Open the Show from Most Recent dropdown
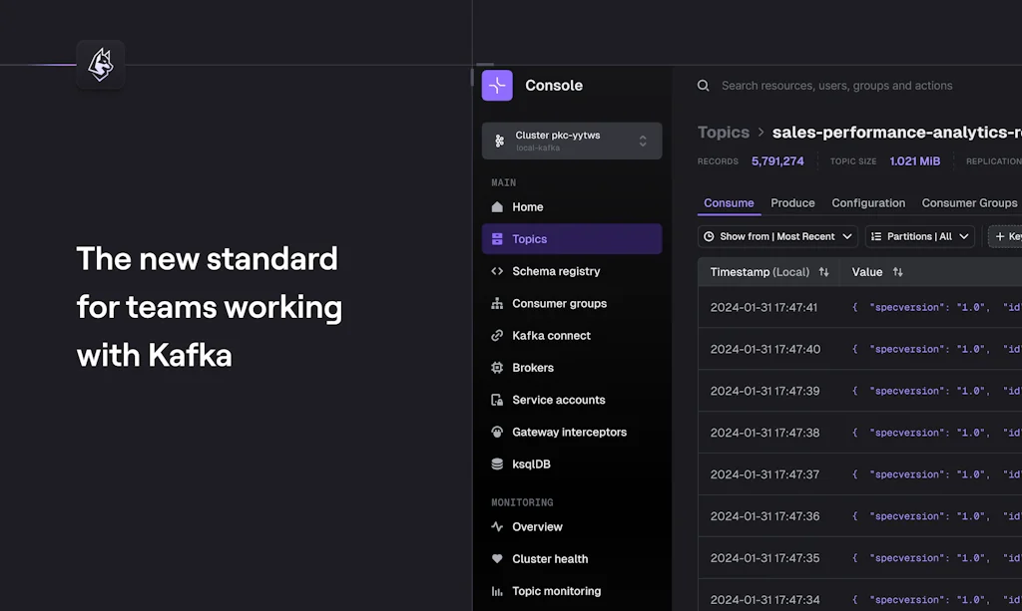Screen dimensions: 1022x611 (x=776, y=236)
